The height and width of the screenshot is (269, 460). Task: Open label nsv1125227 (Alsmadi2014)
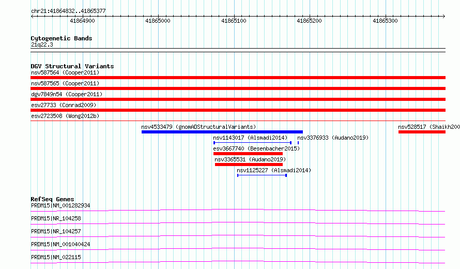(274, 170)
